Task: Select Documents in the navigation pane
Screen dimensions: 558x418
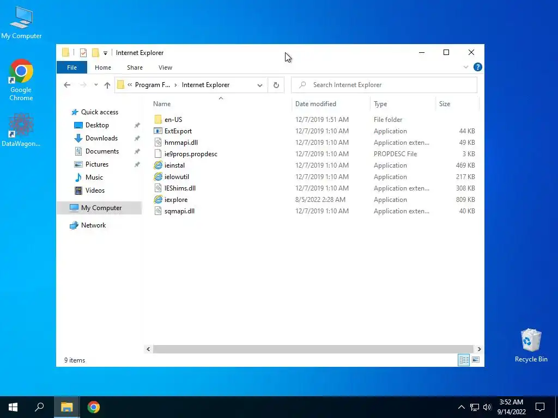Action: click(x=96, y=151)
